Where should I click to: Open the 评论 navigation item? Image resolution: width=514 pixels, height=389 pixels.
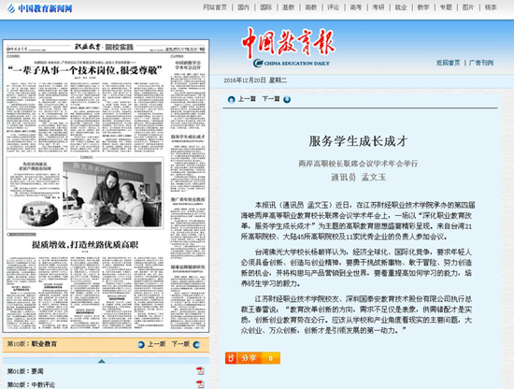click(x=334, y=7)
